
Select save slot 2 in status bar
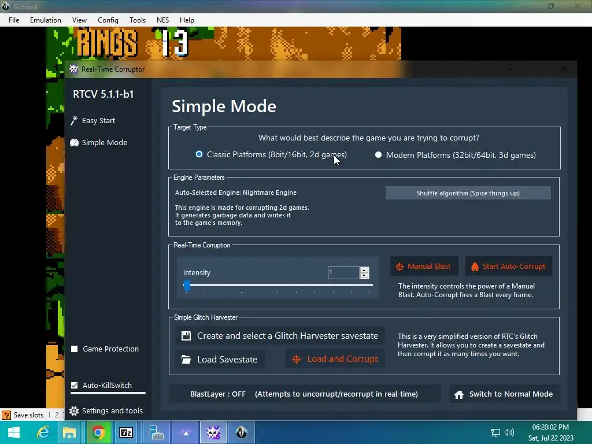click(57, 415)
